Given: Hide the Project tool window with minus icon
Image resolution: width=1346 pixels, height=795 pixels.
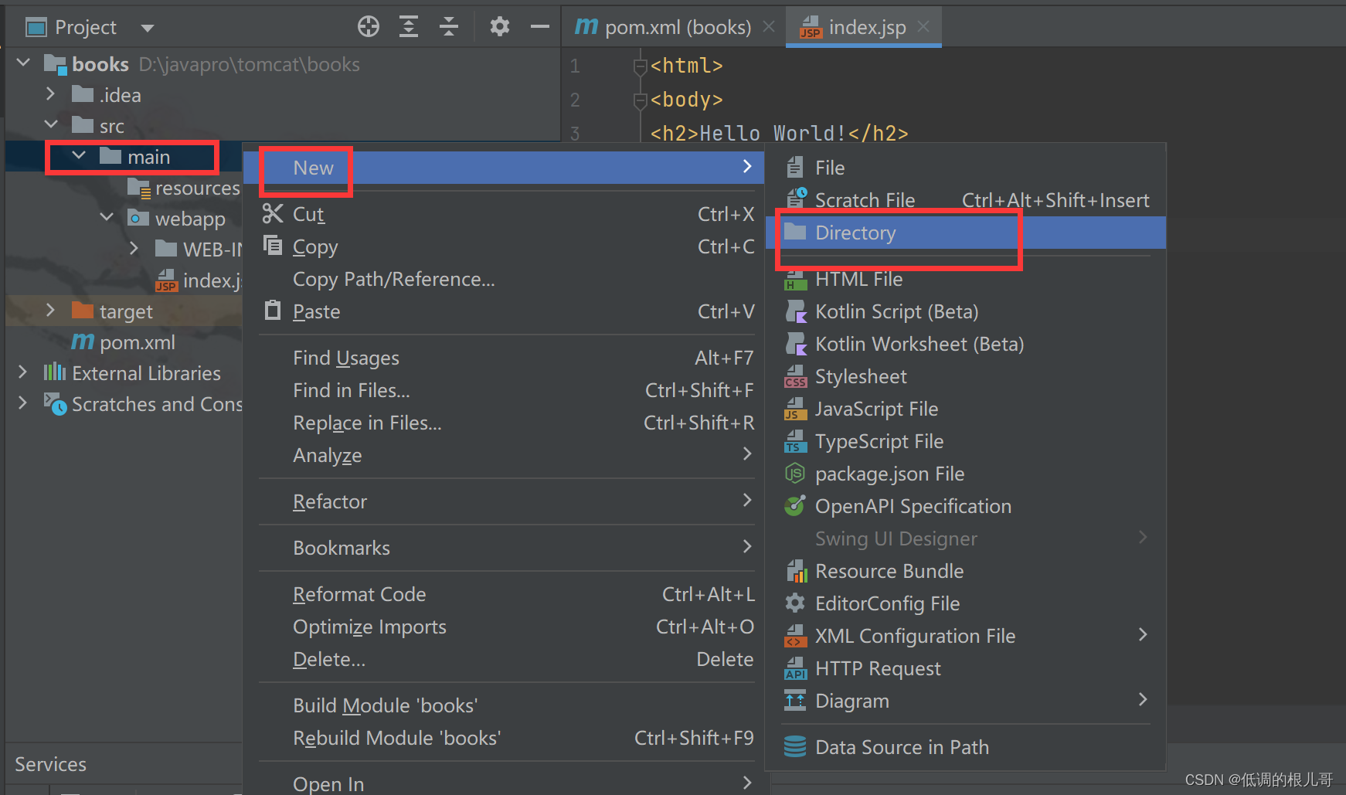Looking at the screenshot, I should point(540,26).
